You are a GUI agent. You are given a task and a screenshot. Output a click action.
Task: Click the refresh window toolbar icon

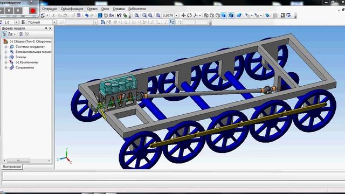pos(288,16)
